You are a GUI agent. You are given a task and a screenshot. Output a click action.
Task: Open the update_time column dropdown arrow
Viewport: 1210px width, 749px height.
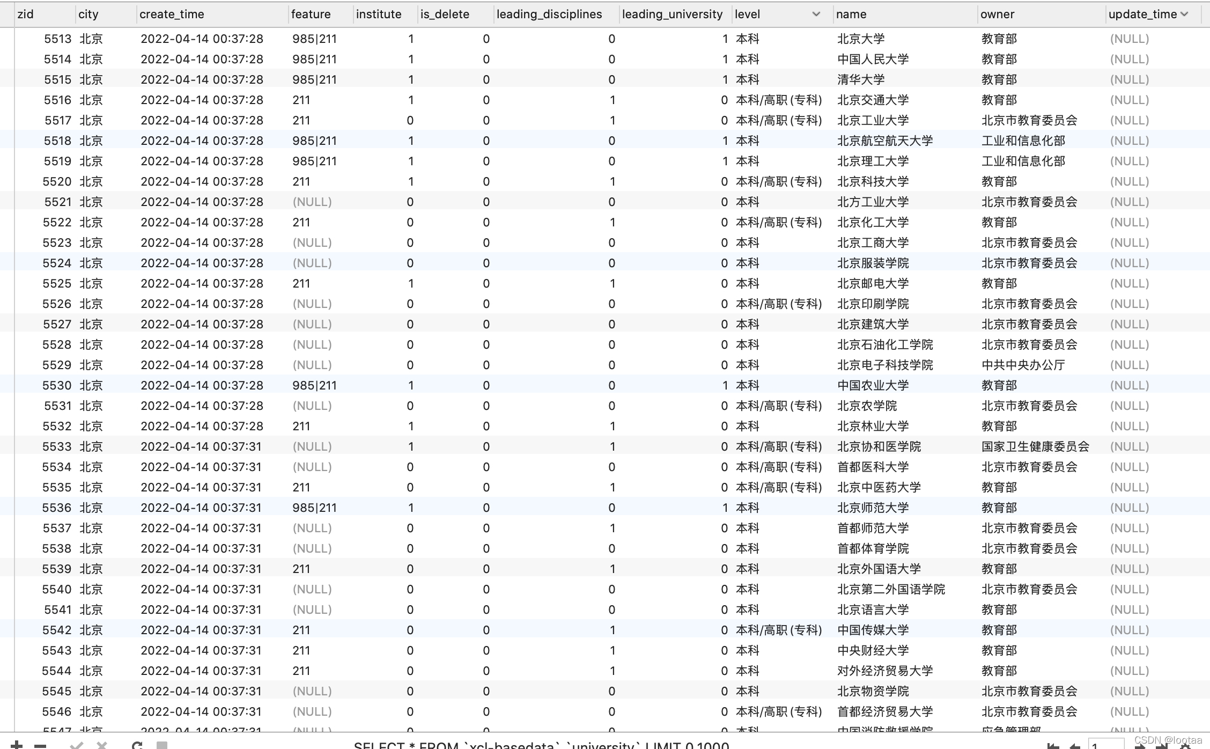click(1184, 14)
